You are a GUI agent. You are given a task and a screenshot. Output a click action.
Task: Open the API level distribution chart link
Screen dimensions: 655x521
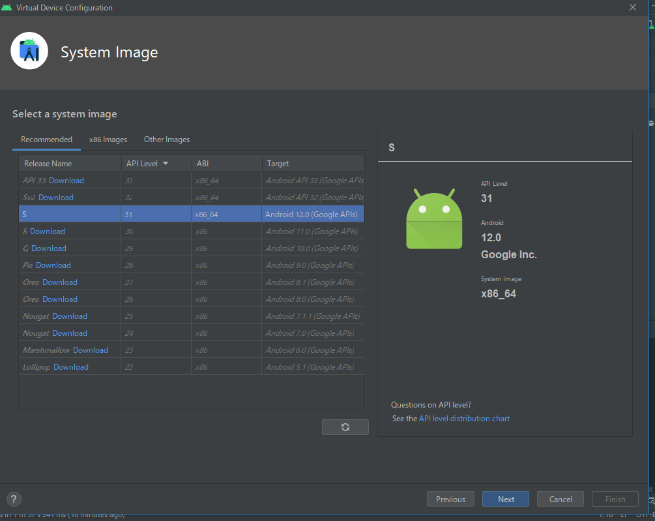[x=464, y=419]
